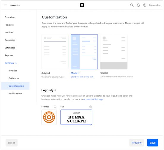Click 'Stand out with a bold look' text
Viewport: 164px width, 150px height.
pos(82,77)
